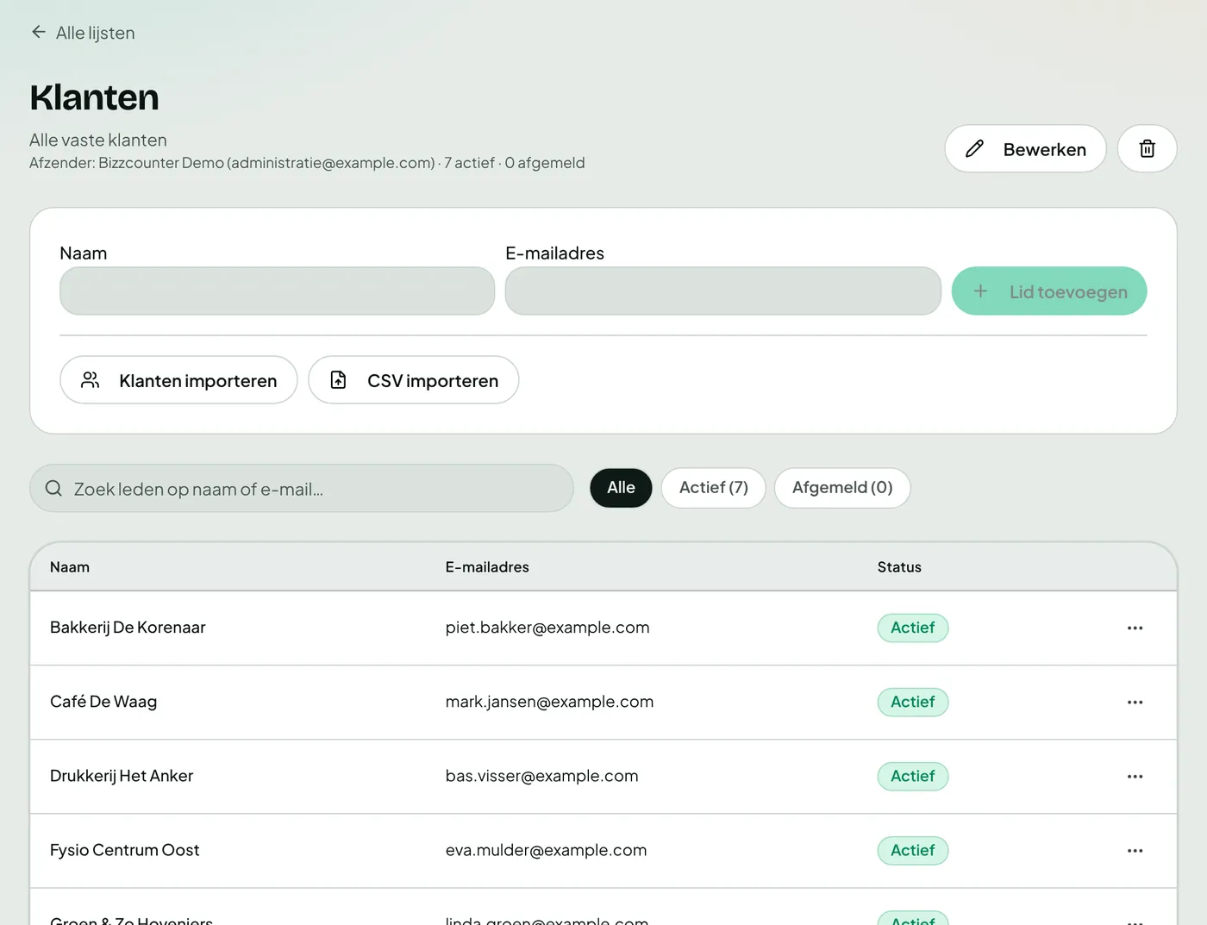Screen dimensions: 1207x925
Task: Click Naam column header in table
Action: pyautogui.click(x=70, y=567)
